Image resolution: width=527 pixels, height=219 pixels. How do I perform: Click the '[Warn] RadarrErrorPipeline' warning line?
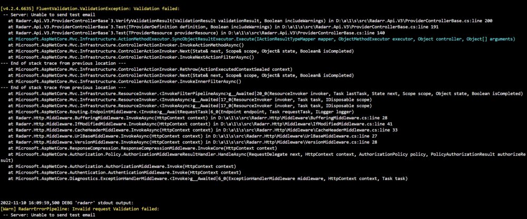[x=80, y=209]
